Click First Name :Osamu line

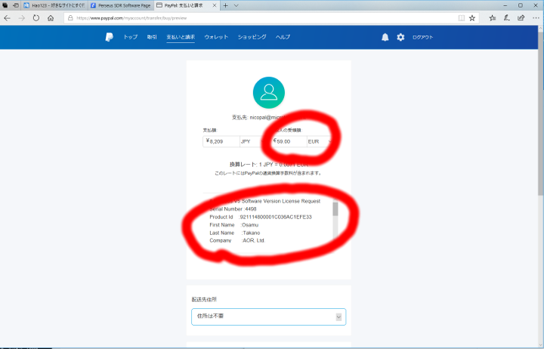233,225
